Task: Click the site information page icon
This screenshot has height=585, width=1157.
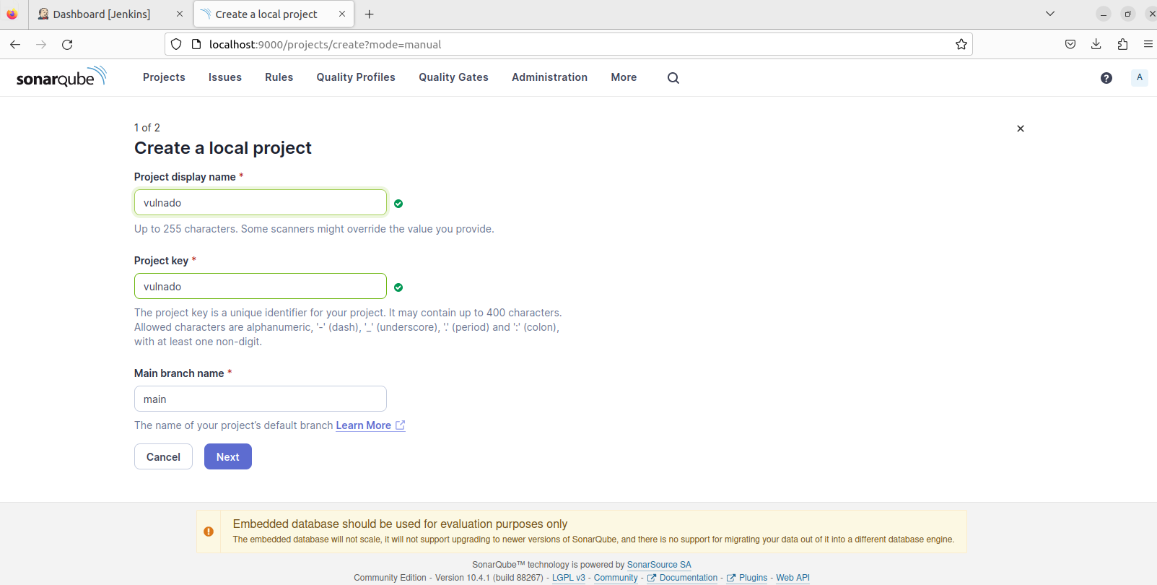Action: click(x=196, y=44)
